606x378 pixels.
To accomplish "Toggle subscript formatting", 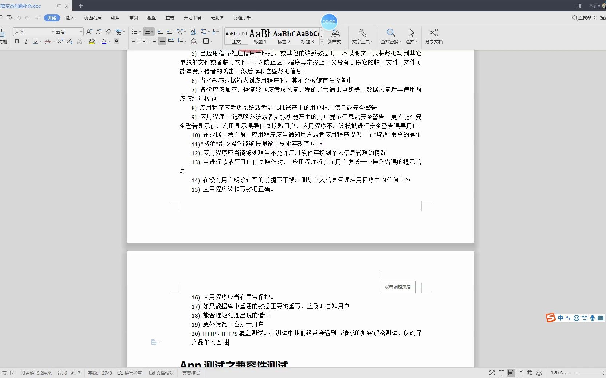I will [x=69, y=41].
